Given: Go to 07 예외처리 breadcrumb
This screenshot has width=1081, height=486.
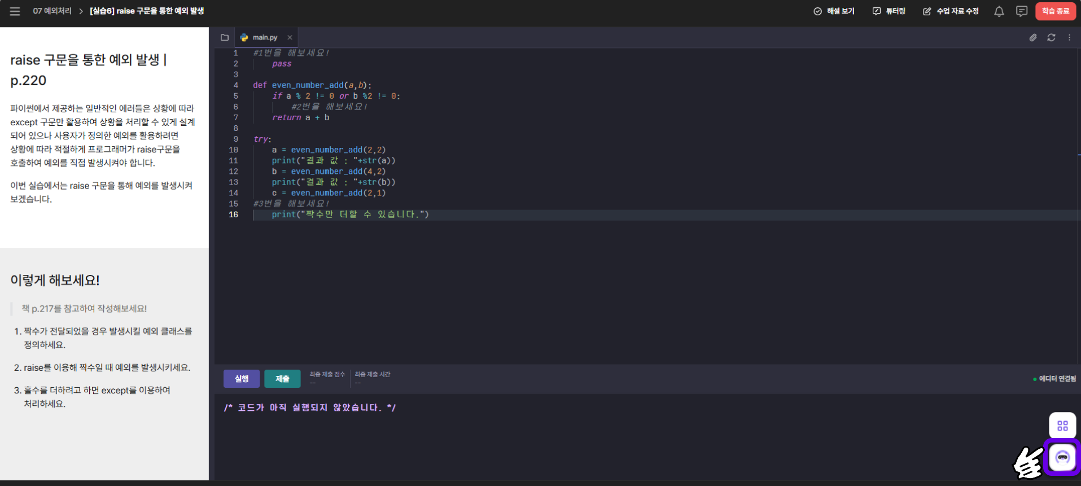Looking at the screenshot, I should (x=52, y=11).
